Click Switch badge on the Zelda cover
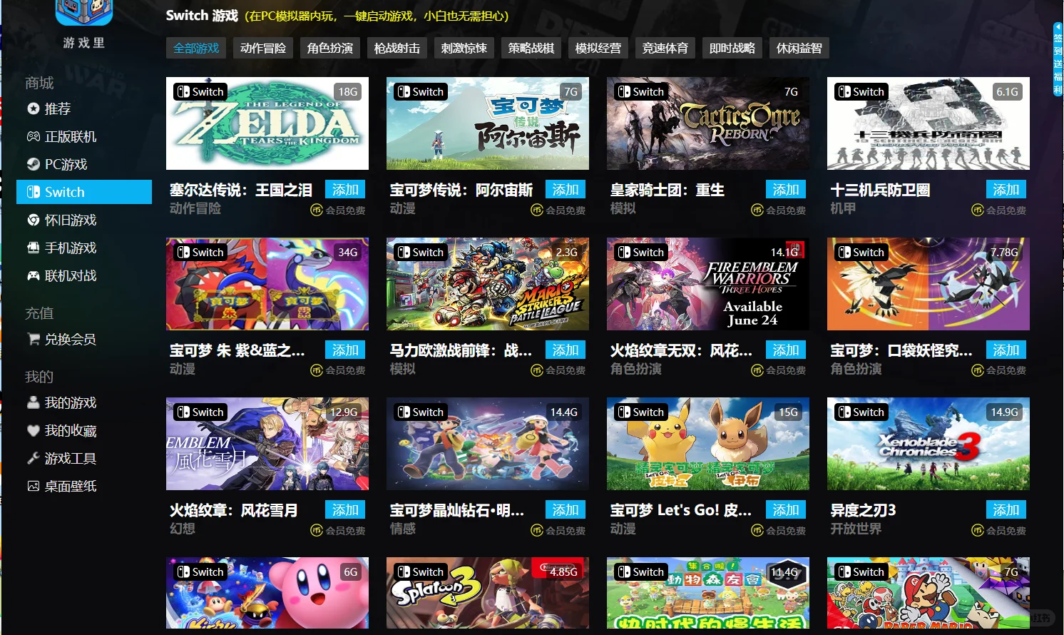The image size is (1064, 635). click(x=200, y=91)
